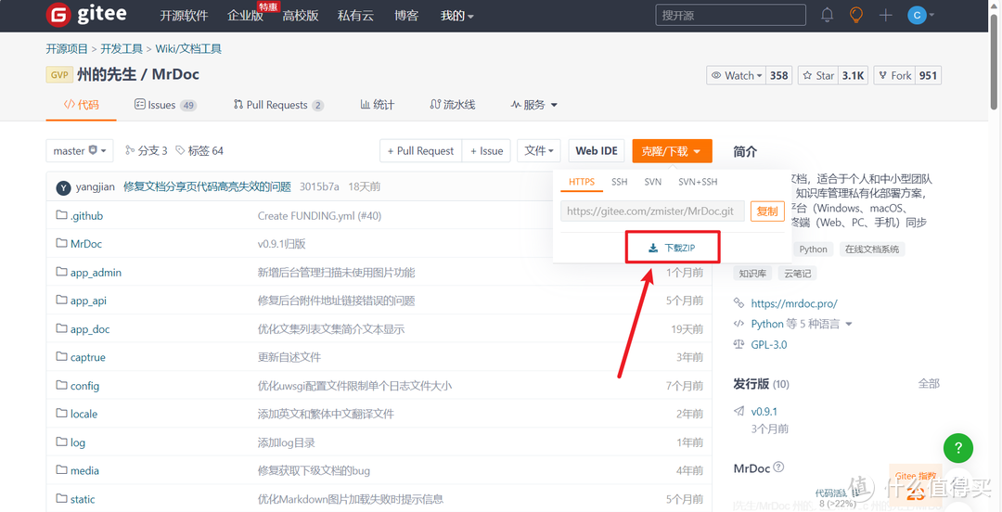
Task: Open the 标签 64 tags link
Action: coord(199,151)
